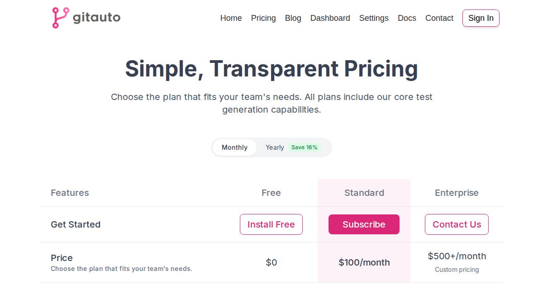Open the Docs page
The height and width of the screenshot is (285, 543).
(407, 18)
